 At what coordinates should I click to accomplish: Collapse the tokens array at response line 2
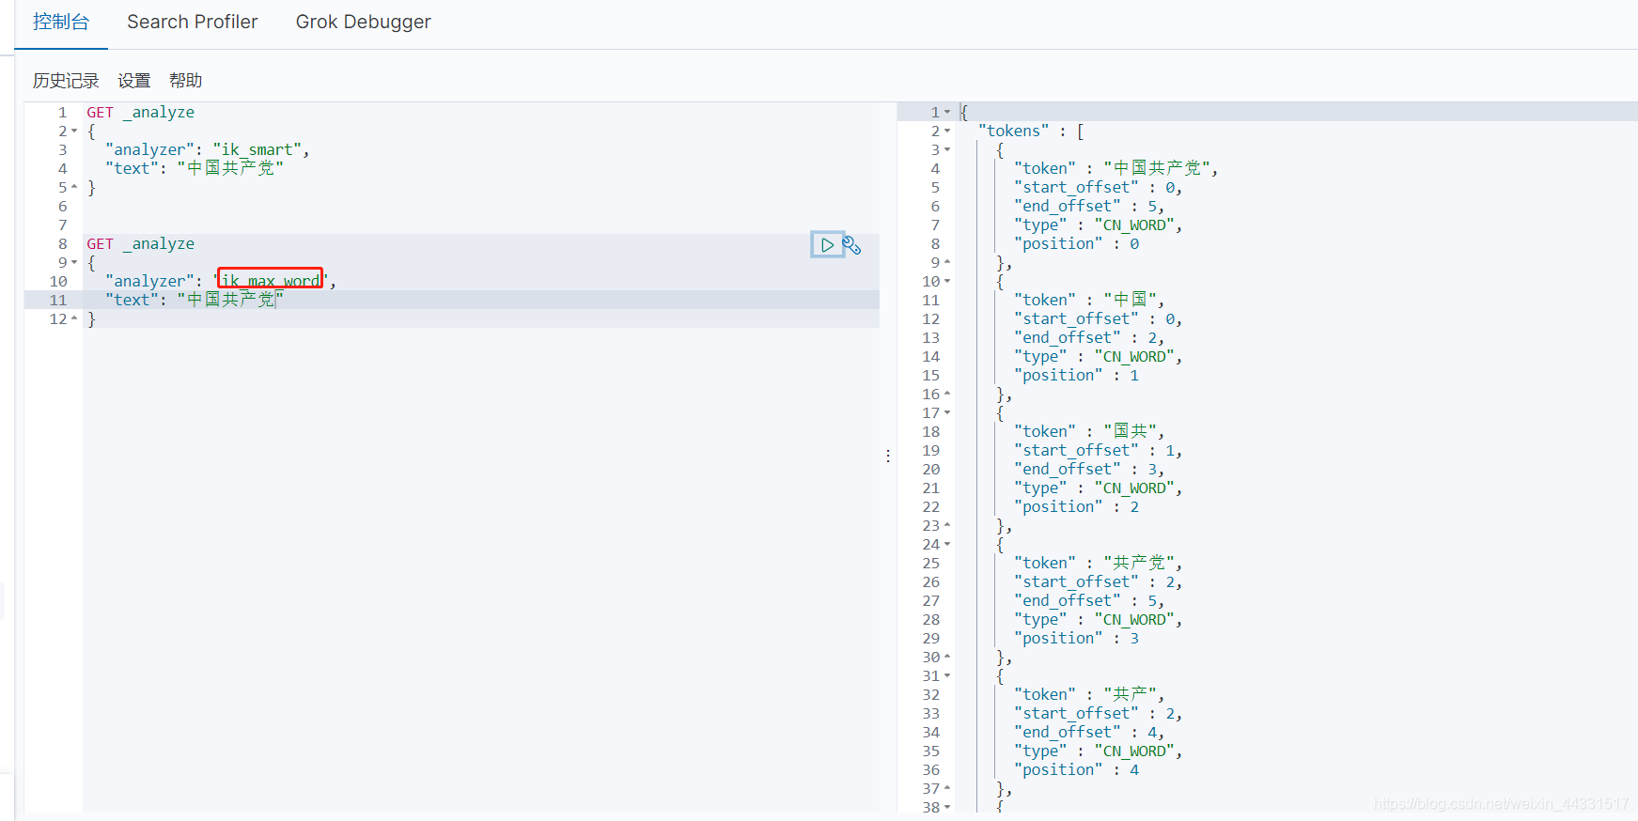[947, 132]
